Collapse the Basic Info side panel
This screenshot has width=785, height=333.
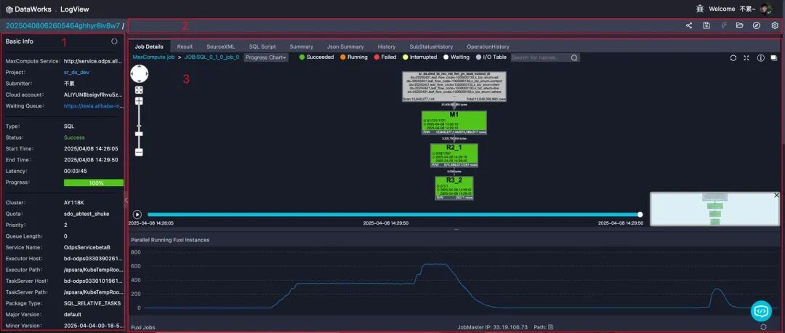(126, 200)
